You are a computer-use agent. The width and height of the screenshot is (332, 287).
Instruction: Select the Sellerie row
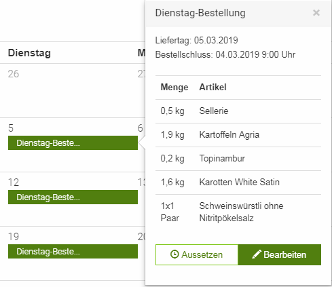coord(238,111)
